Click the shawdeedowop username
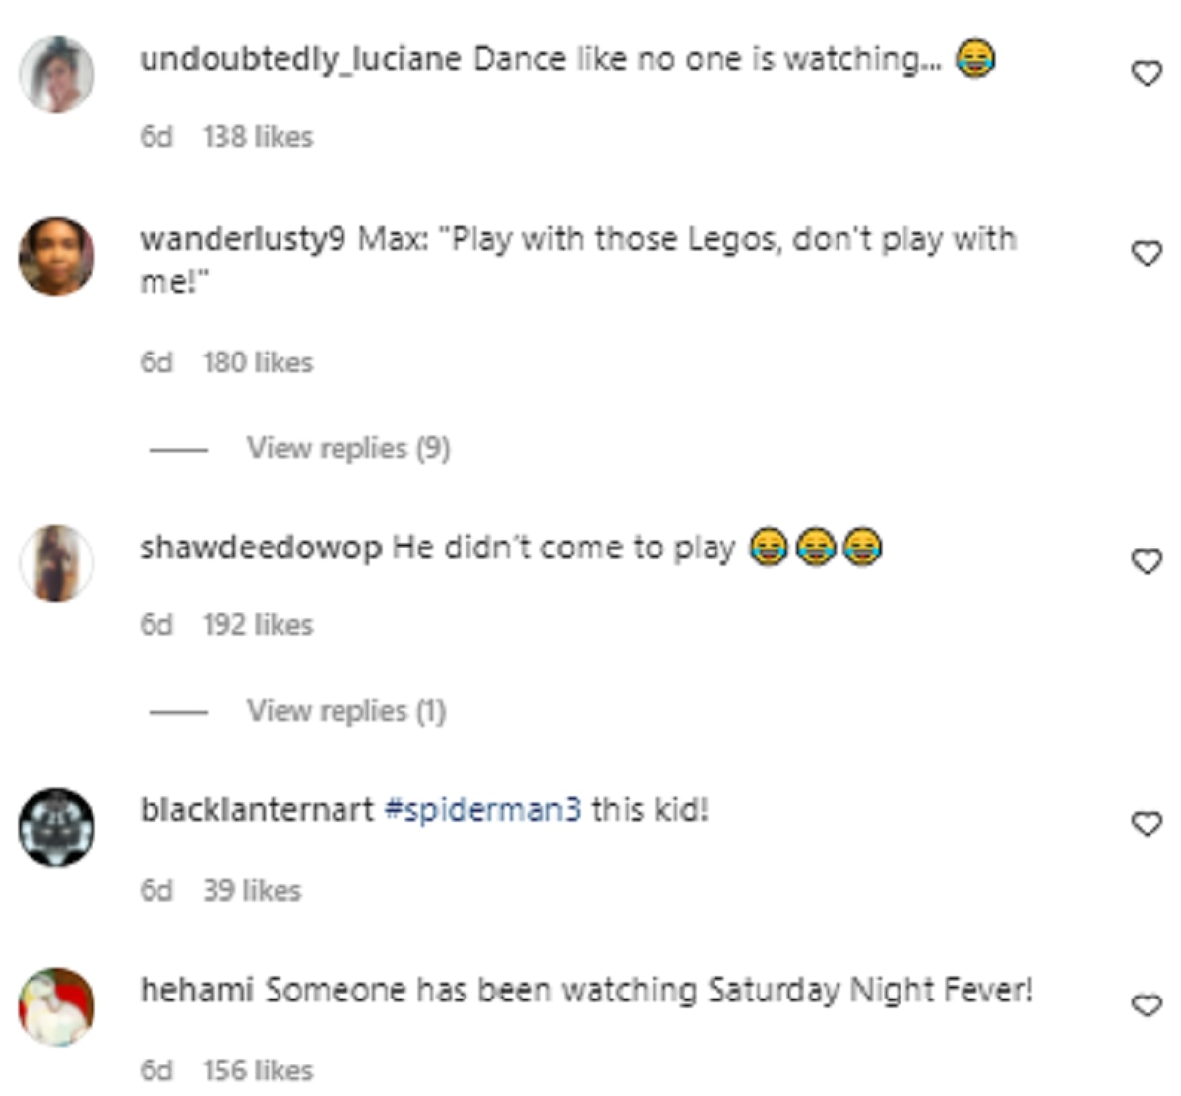Image resolution: width=1181 pixels, height=1096 pixels. 261,548
